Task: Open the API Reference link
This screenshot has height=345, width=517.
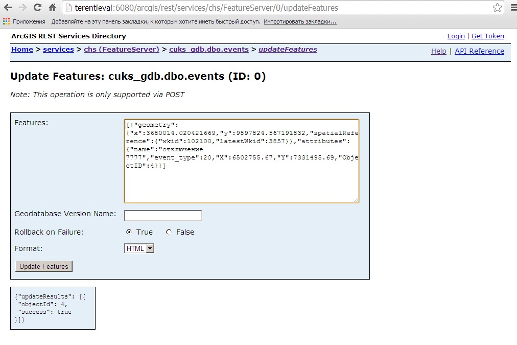Action: (x=479, y=51)
